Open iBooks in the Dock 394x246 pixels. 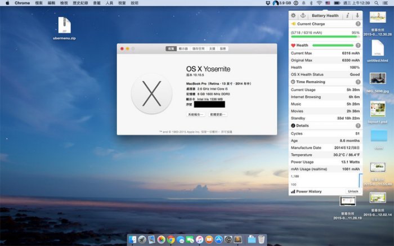[x=209, y=239]
